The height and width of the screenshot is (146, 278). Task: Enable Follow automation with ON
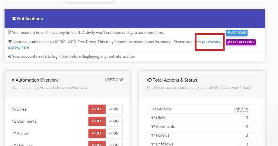click(x=114, y=133)
